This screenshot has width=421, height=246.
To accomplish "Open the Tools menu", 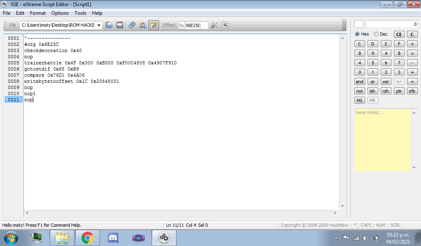I will pos(80,13).
